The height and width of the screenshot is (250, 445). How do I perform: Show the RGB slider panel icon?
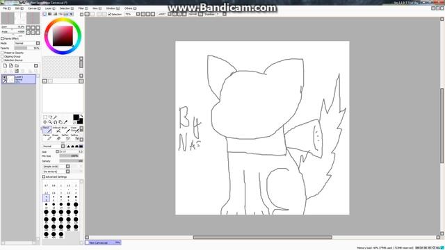pos(50,14)
